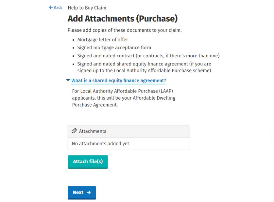
Task: Click 'What is a shared equity finance agreement?' link
Action: click(x=119, y=80)
